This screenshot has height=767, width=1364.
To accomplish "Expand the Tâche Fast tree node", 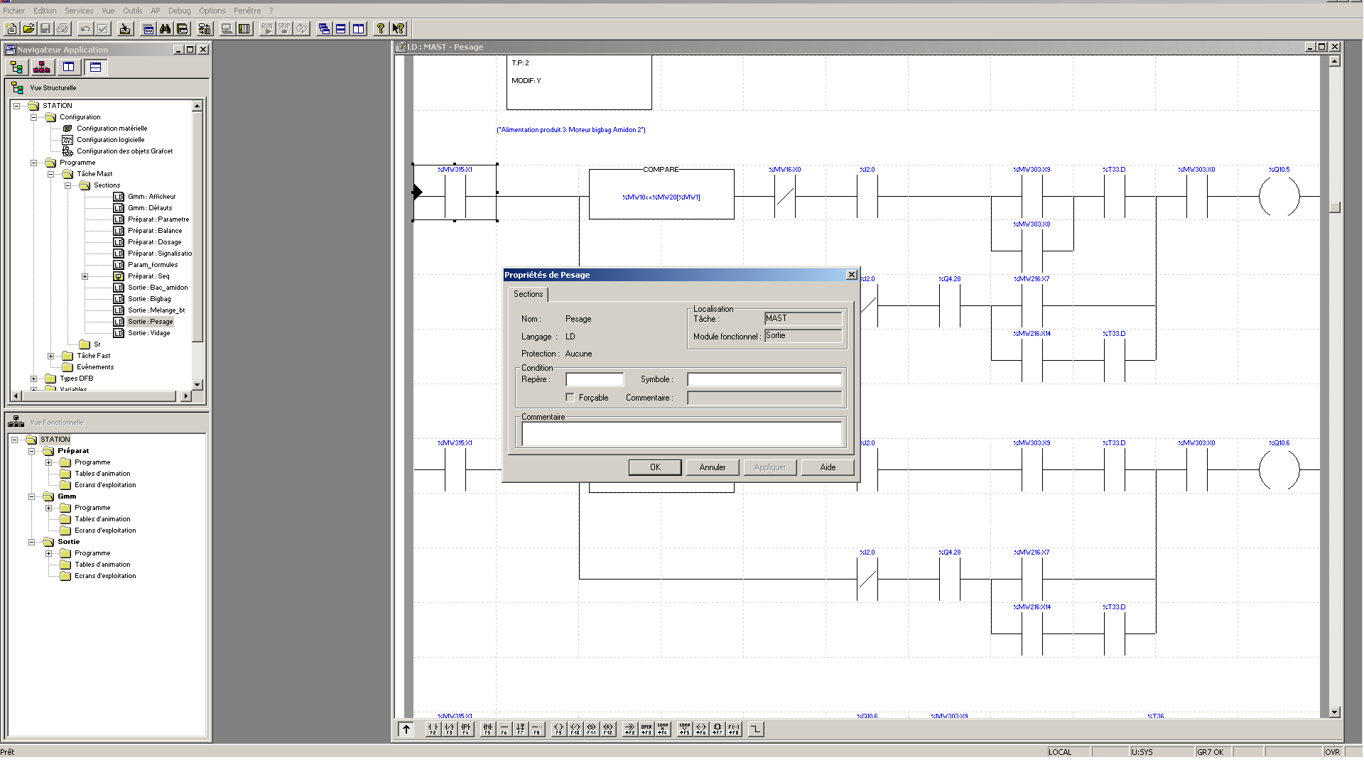I will (x=50, y=356).
